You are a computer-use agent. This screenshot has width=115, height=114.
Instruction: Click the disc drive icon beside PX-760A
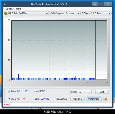coord(6,13)
